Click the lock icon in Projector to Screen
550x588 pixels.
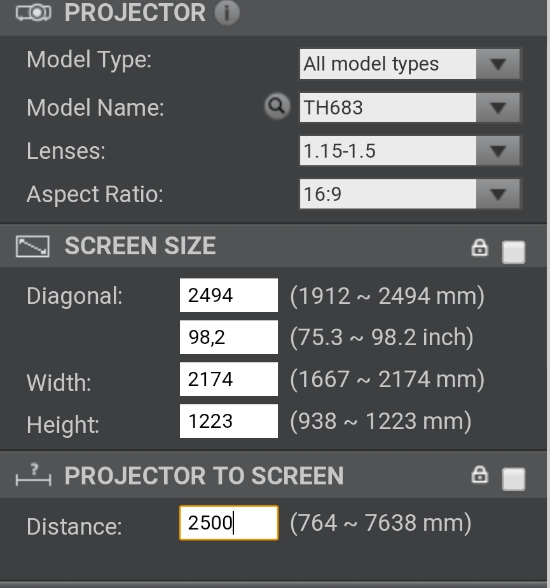coord(479,475)
